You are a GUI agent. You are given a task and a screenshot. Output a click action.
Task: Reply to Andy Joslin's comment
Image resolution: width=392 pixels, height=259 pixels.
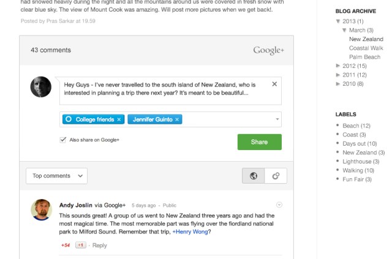click(x=99, y=245)
